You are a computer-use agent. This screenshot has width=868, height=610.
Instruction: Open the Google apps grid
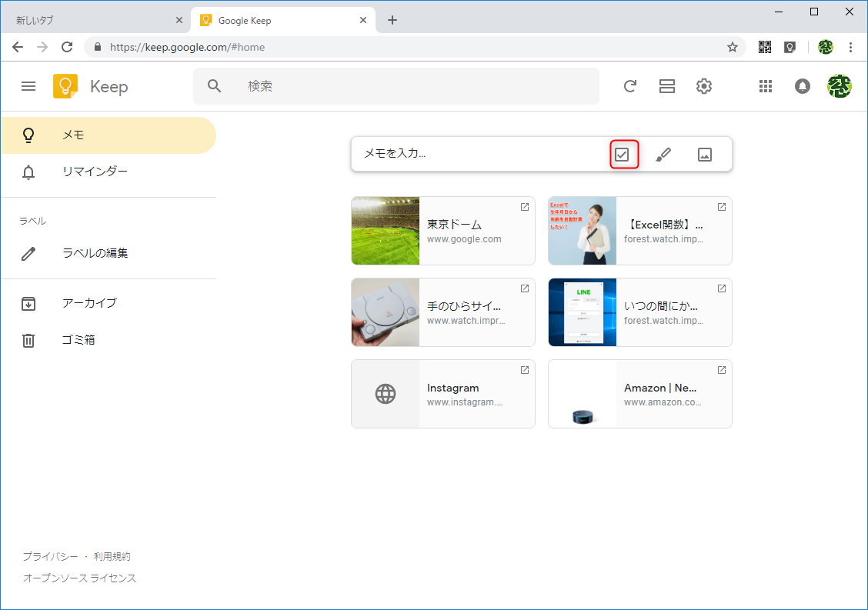(766, 86)
